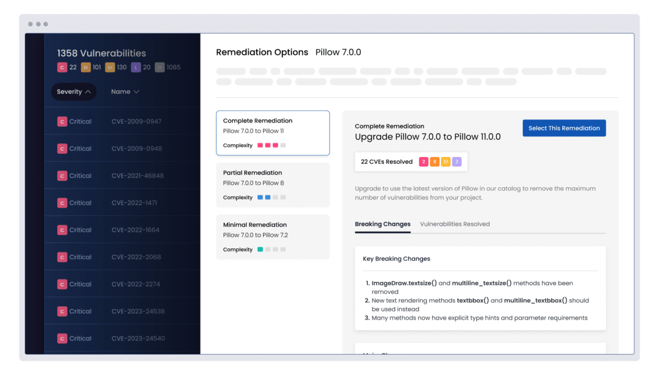The width and height of the screenshot is (659, 375).
Task: Click the Medium severity count badge
Action: pyautogui.click(x=110, y=68)
